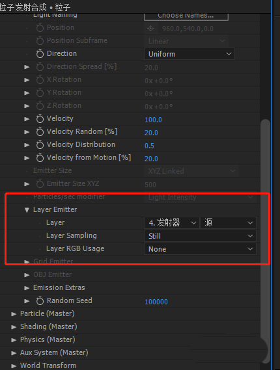Expand the Z Rotation property
280x370 pixels.
(27, 106)
